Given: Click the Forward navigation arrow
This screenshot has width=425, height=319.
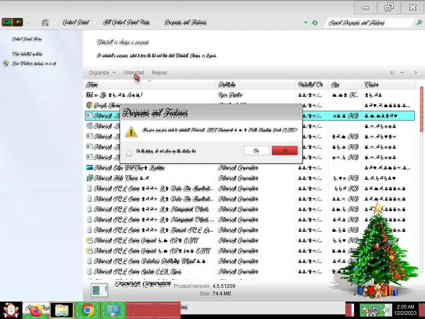Looking at the screenshot, I should pyautogui.click(x=17, y=22).
